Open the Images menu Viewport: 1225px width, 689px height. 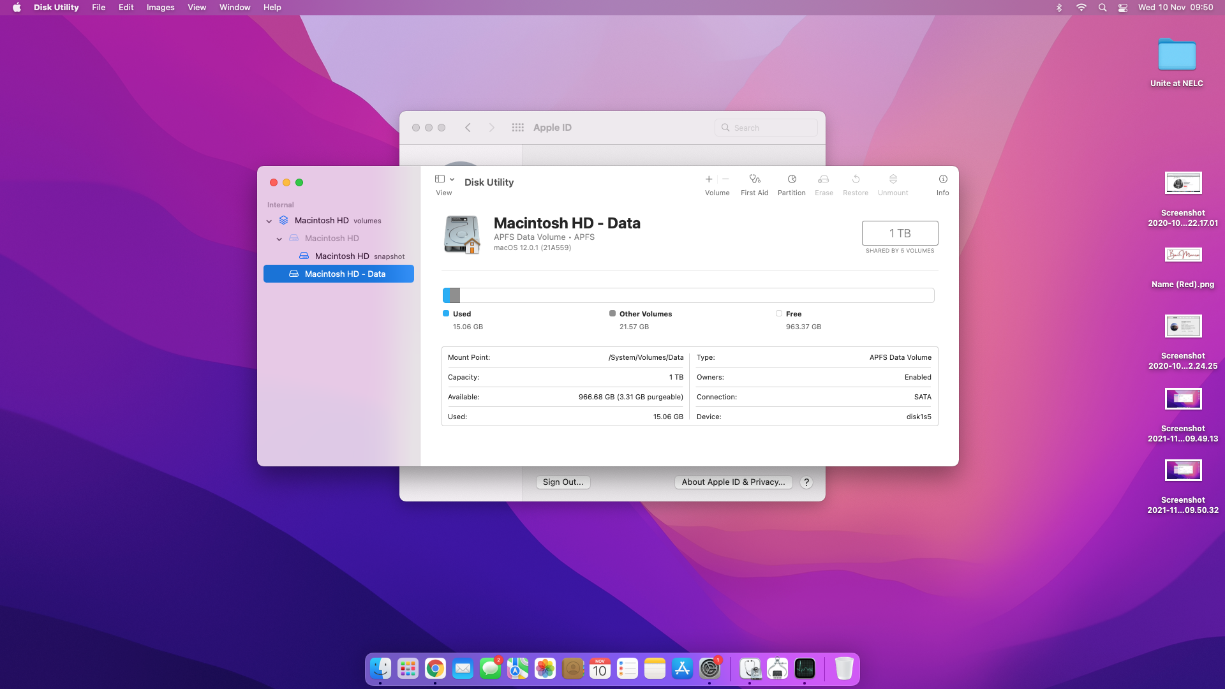160,8
